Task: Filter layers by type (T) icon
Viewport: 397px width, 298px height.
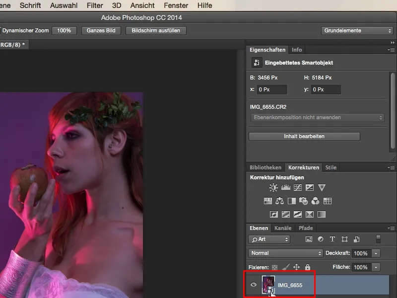Action: [332, 239]
